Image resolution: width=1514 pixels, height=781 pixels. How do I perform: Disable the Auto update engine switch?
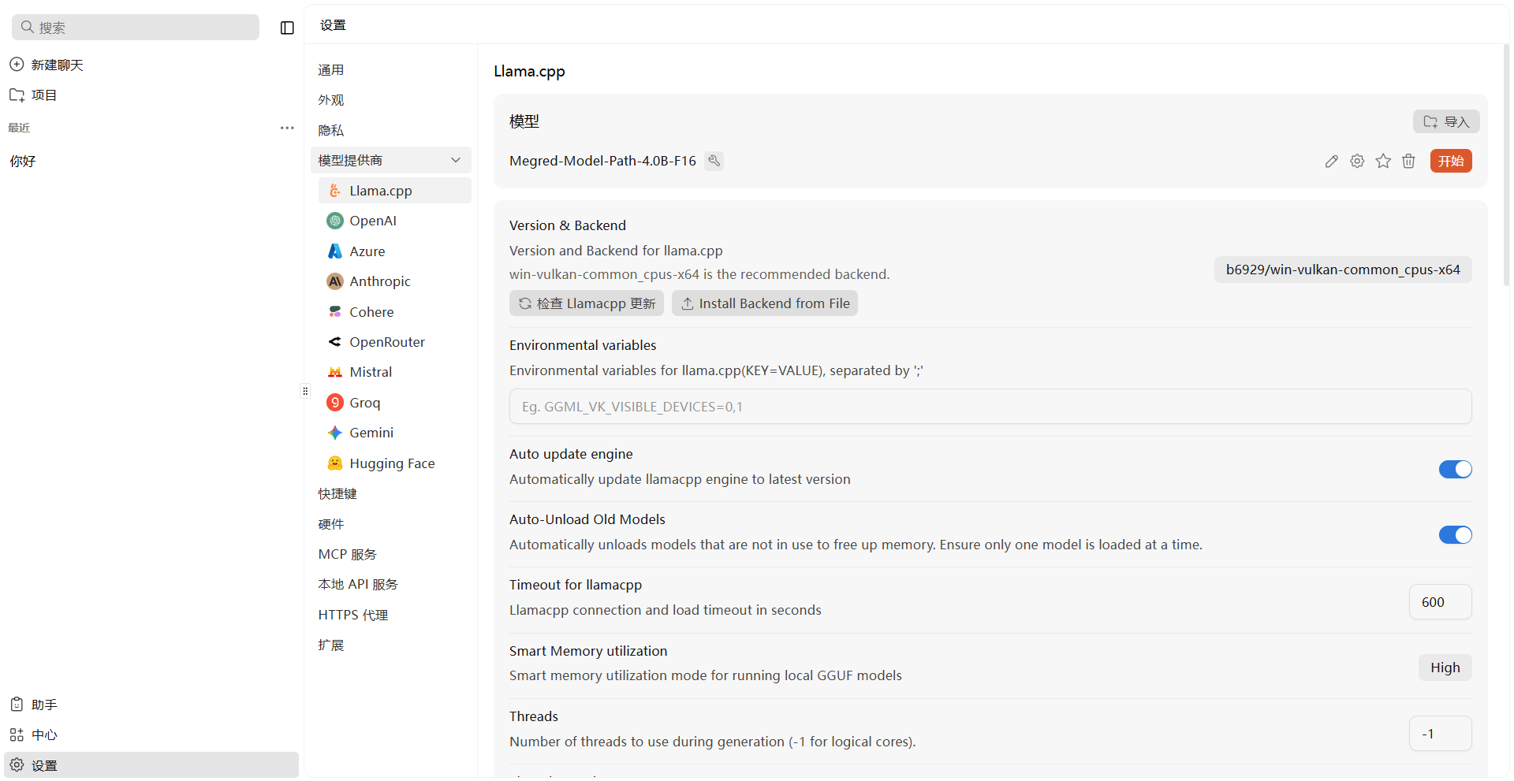point(1456,469)
